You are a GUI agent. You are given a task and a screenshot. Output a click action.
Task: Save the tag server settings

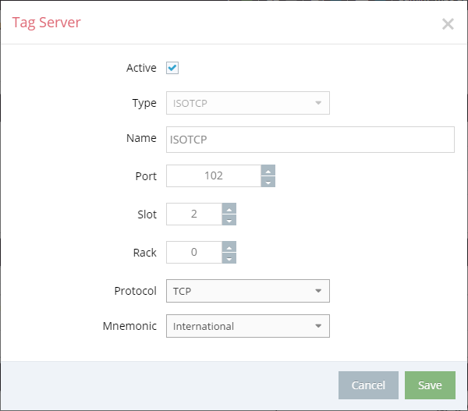click(430, 385)
